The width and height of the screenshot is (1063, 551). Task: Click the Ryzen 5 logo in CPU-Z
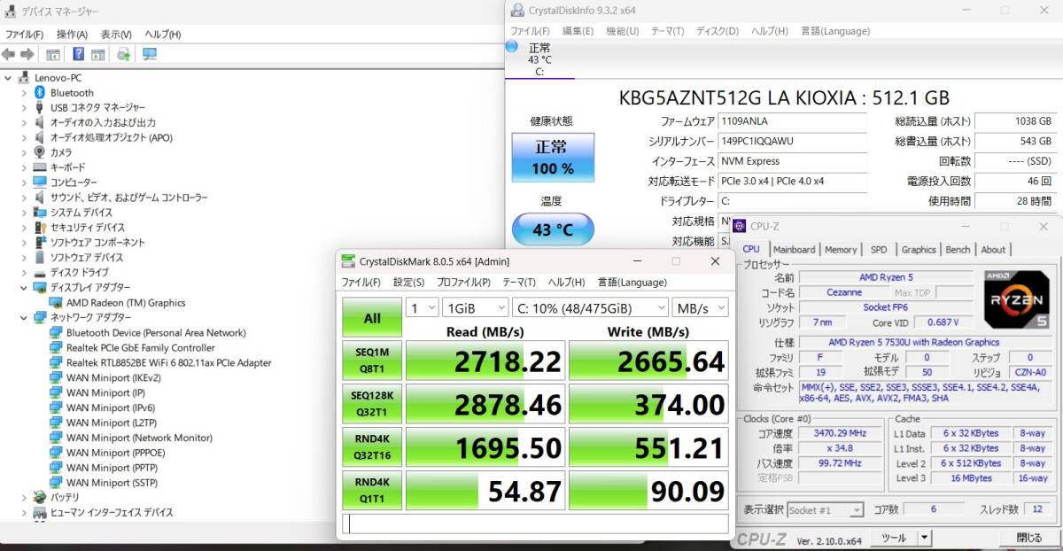point(1017,299)
